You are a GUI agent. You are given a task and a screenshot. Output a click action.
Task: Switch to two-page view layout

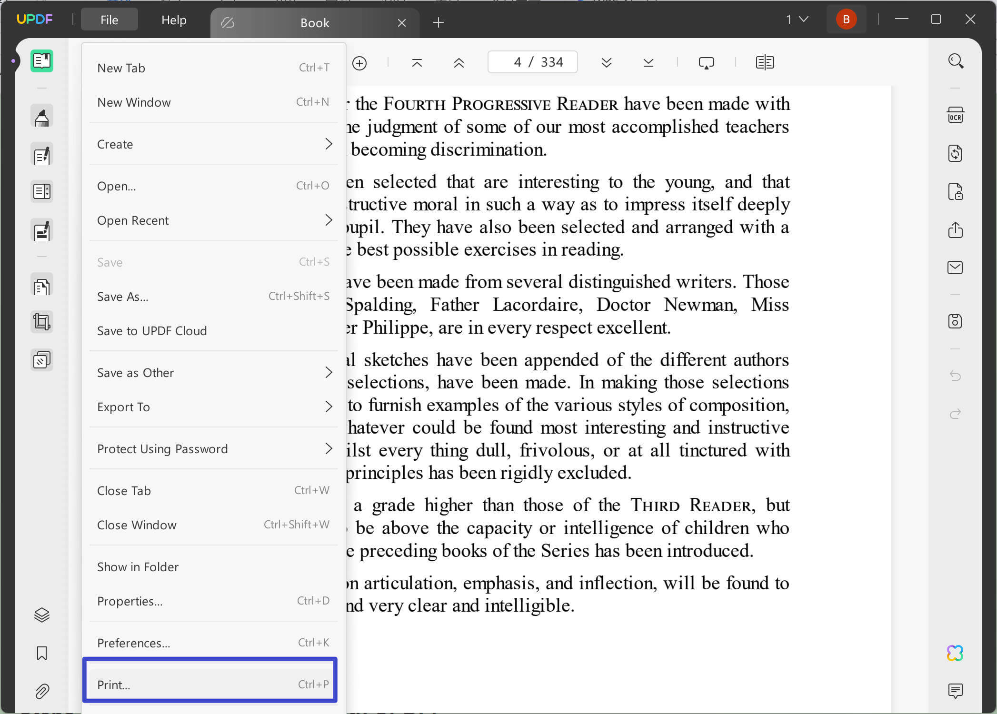click(764, 62)
